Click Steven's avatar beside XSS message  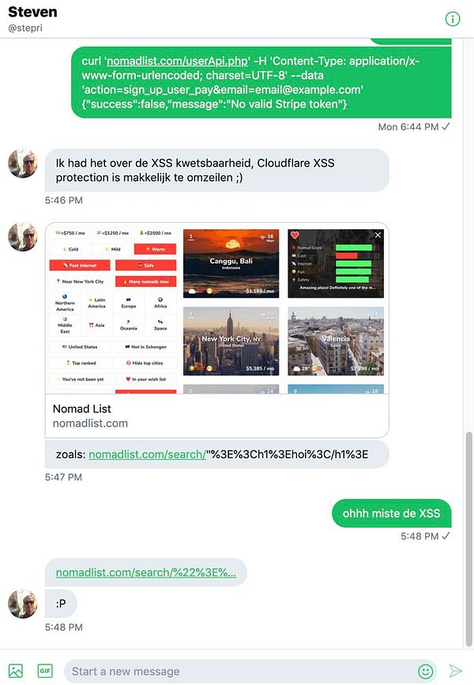pos(23,164)
